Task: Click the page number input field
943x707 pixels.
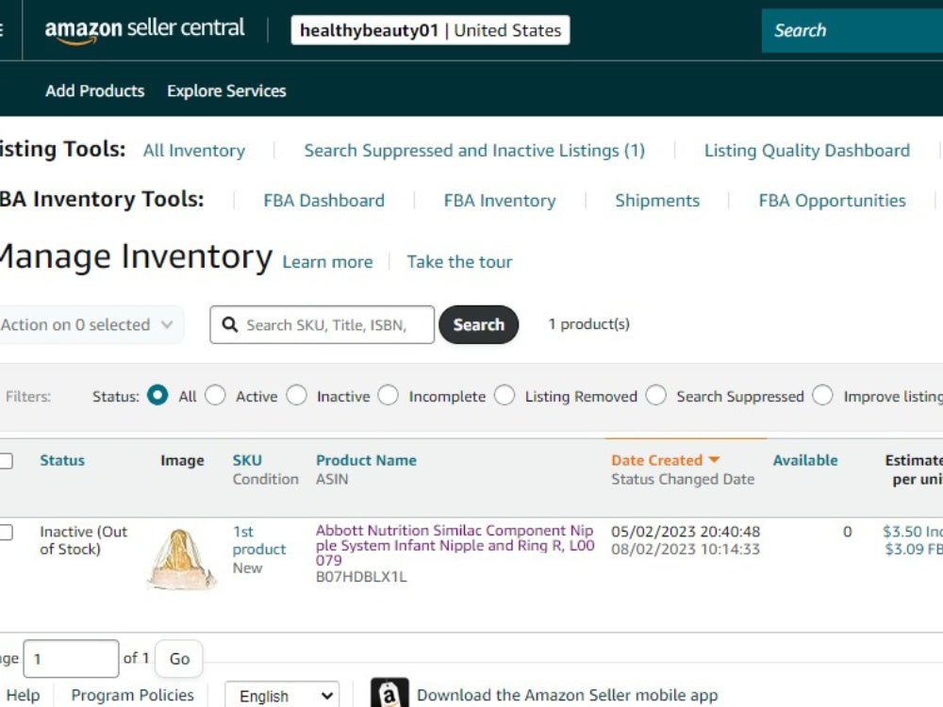Action: 71,658
